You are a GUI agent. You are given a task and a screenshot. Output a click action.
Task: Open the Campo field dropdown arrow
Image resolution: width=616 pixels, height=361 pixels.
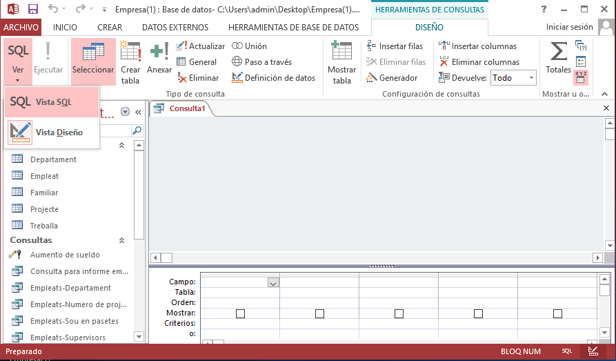(272, 282)
